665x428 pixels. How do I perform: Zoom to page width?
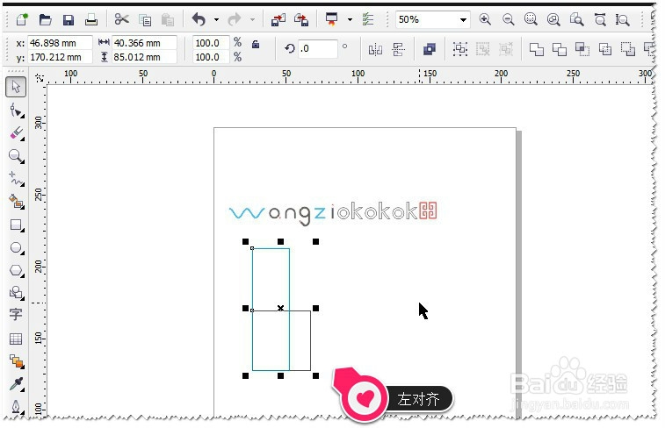point(600,19)
